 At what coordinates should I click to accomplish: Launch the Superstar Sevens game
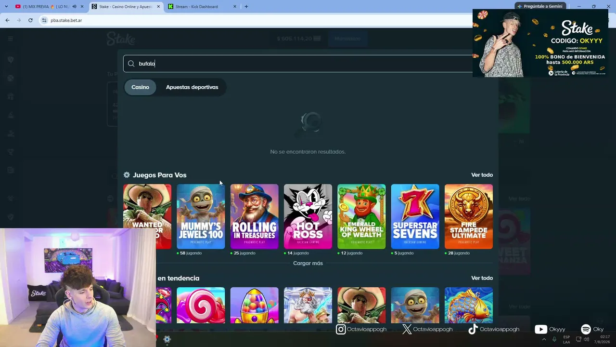click(415, 216)
